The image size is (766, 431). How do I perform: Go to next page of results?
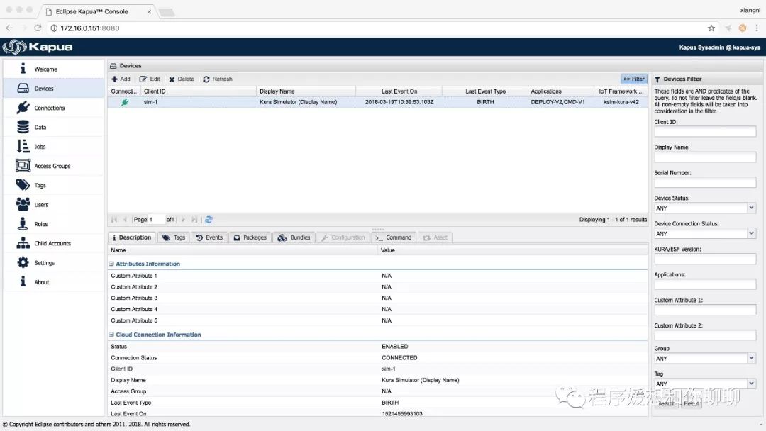point(183,220)
